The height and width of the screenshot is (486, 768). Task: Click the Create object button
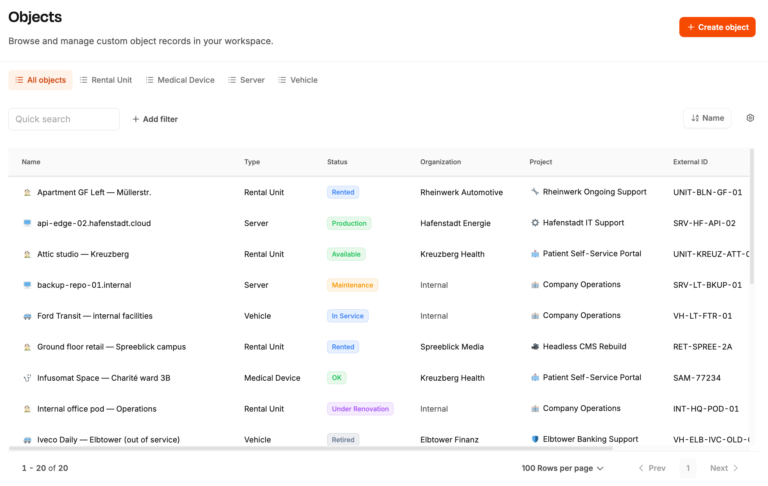tap(717, 27)
